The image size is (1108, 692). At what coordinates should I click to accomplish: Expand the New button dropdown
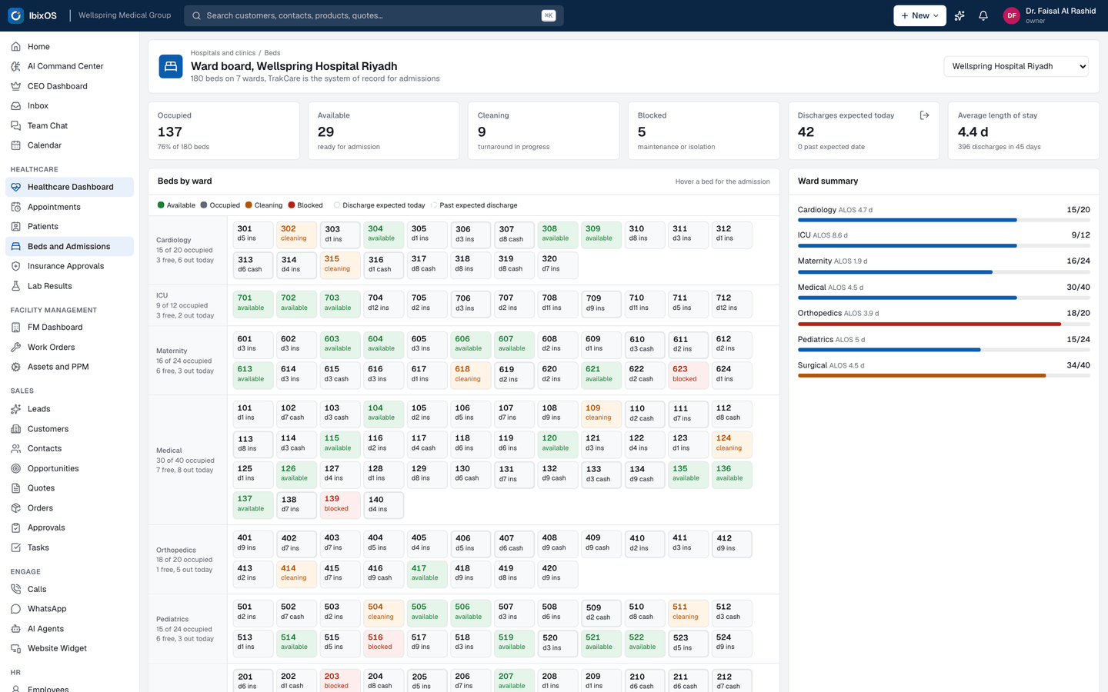coord(919,15)
